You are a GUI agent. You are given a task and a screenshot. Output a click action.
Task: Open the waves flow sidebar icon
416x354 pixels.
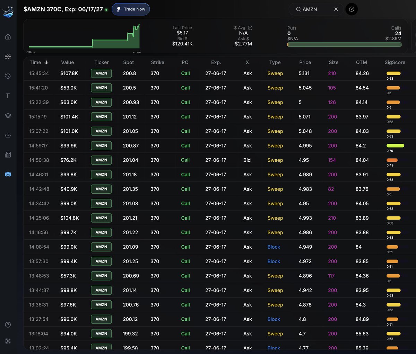pos(8,56)
